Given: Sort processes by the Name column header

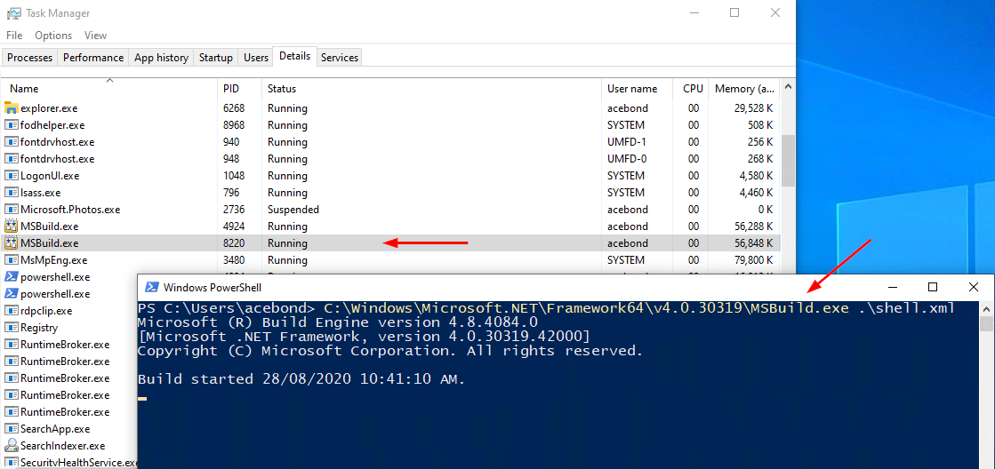Looking at the screenshot, I should pos(109,89).
